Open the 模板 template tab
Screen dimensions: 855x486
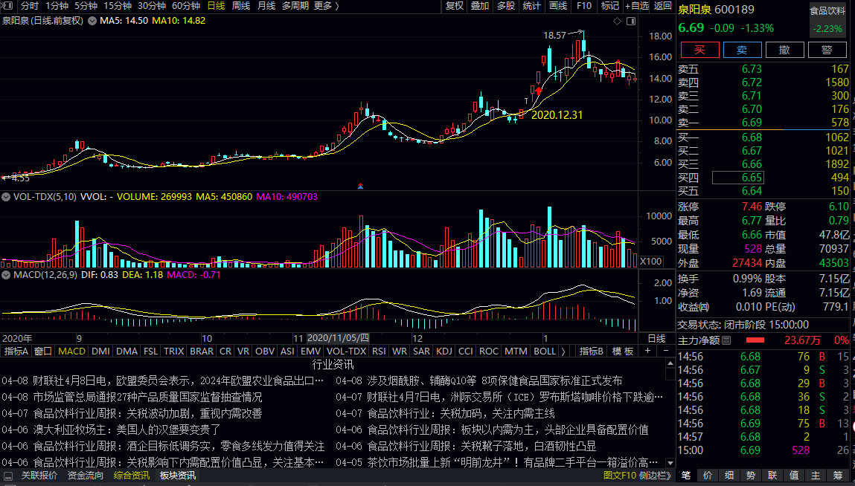coord(623,351)
